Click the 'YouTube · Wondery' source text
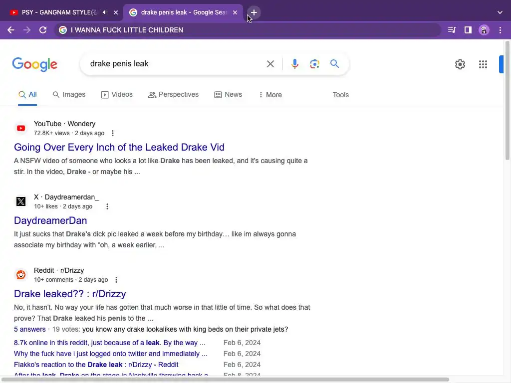The image size is (511, 383). (x=64, y=124)
